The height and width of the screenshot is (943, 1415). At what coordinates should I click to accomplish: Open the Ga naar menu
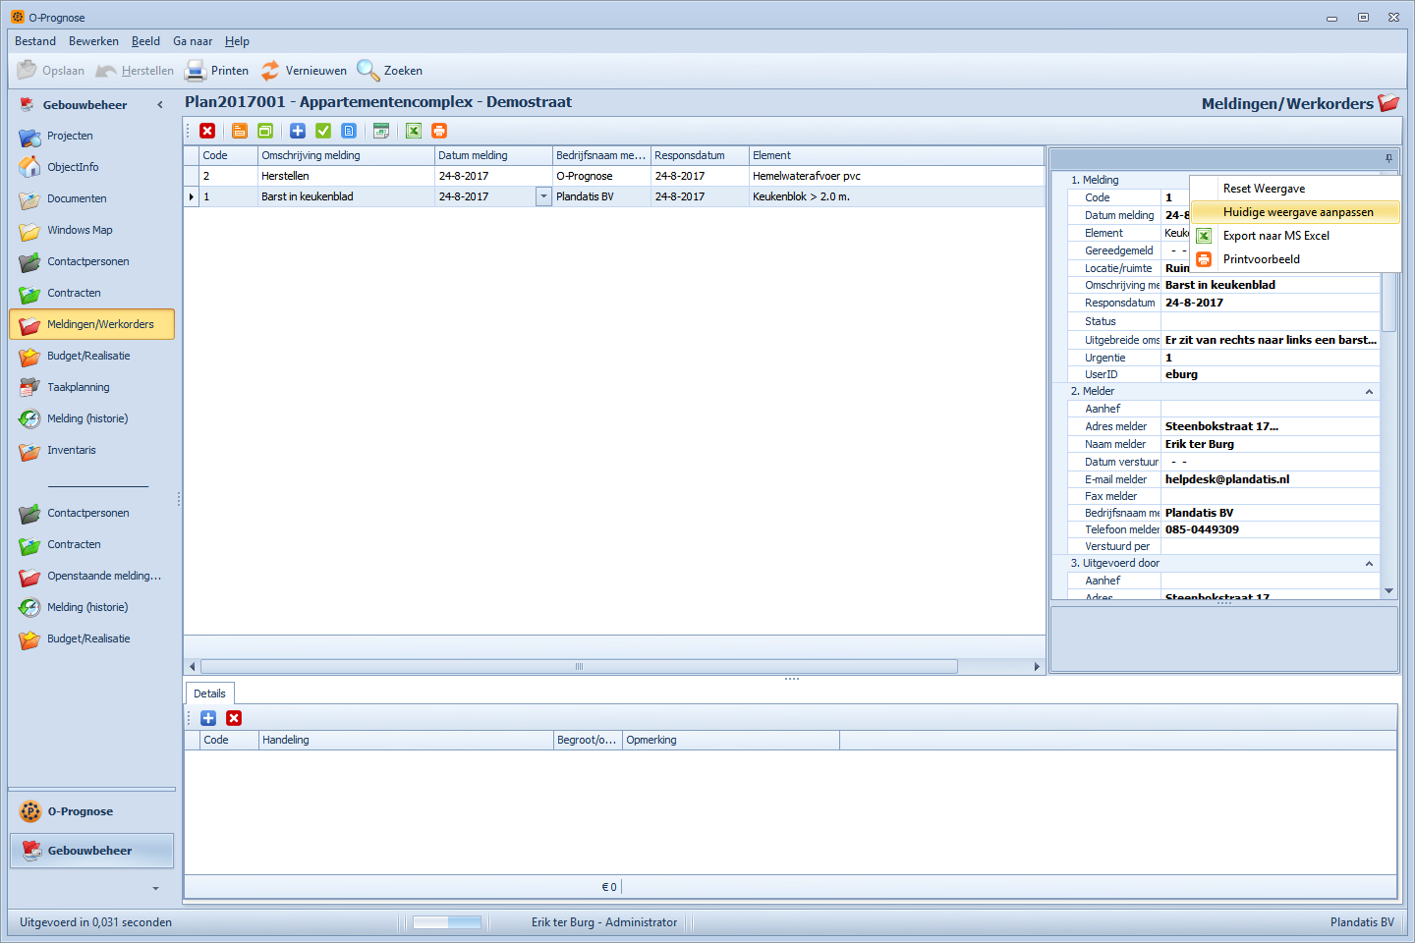[x=193, y=41]
